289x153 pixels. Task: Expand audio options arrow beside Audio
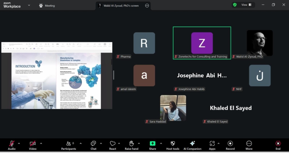click(19, 143)
